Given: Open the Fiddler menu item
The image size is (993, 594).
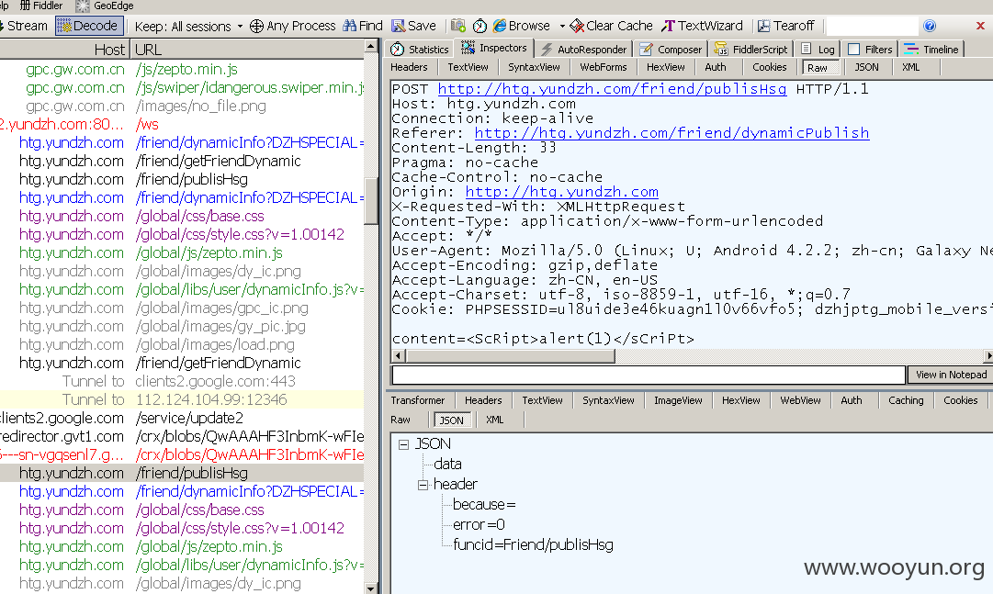Looking at the screenshot, I should (x=40, y=6).
